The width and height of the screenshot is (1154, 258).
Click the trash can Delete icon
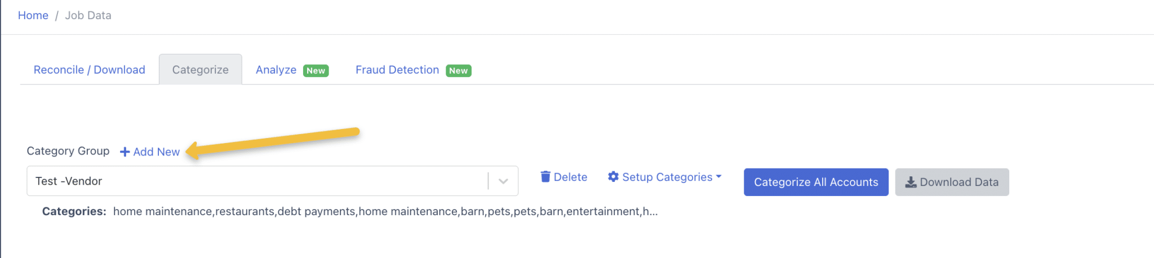(545, 177)
